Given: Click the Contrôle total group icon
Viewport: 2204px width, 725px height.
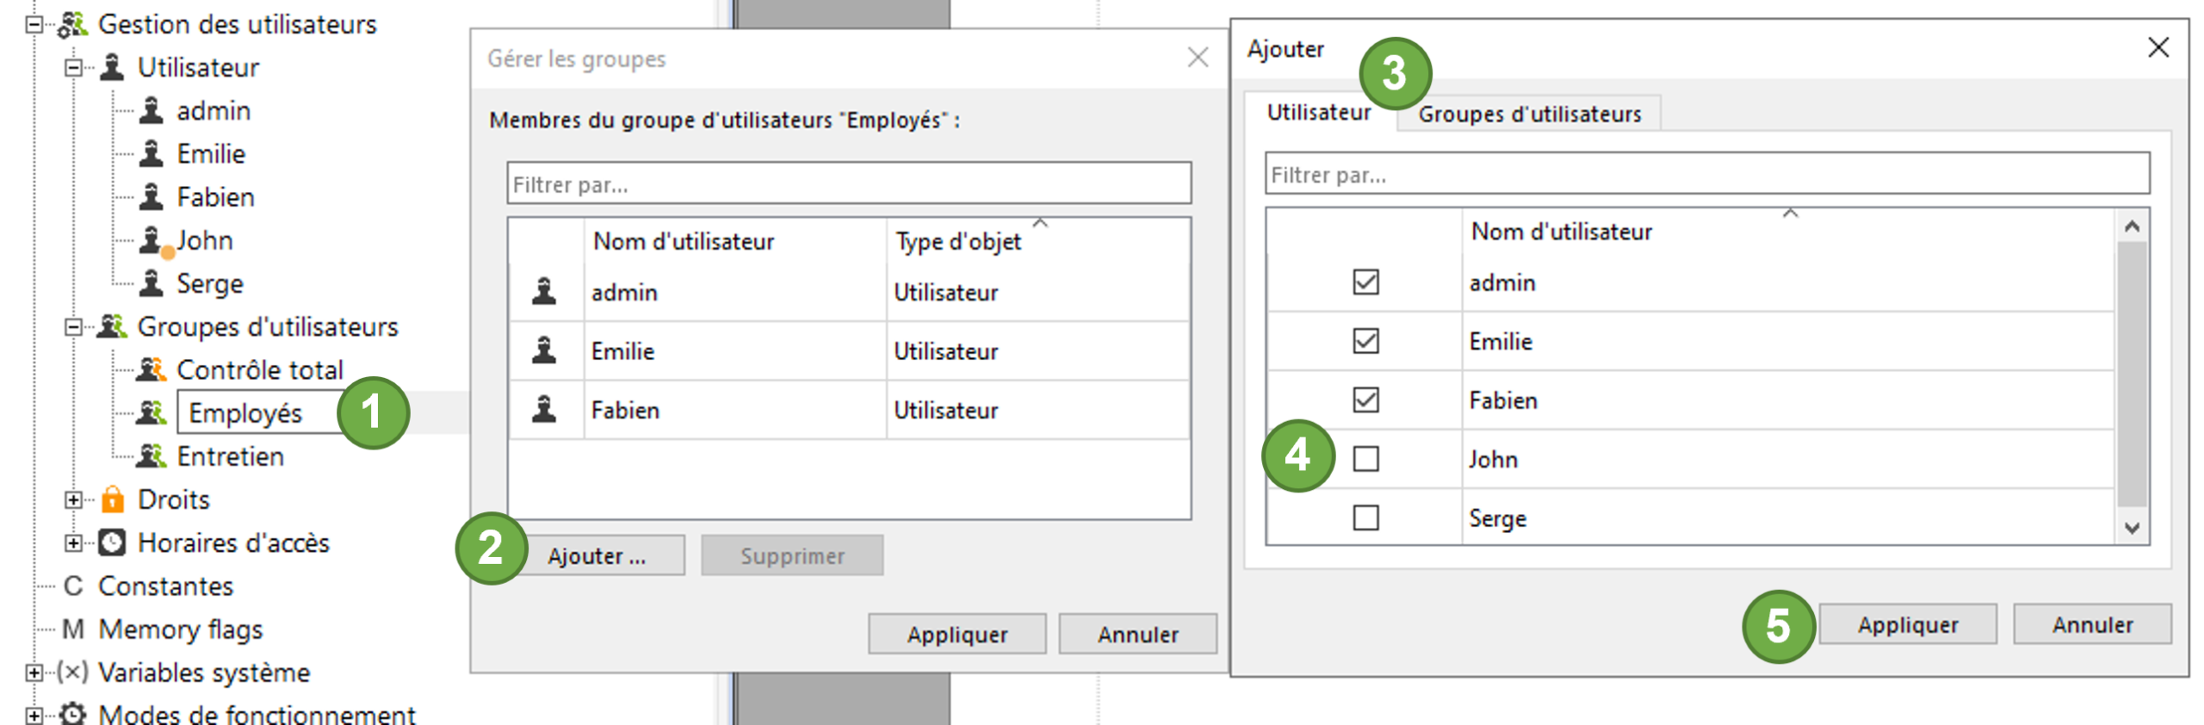Looking at the screenshot, I should [x=152, y=370].
